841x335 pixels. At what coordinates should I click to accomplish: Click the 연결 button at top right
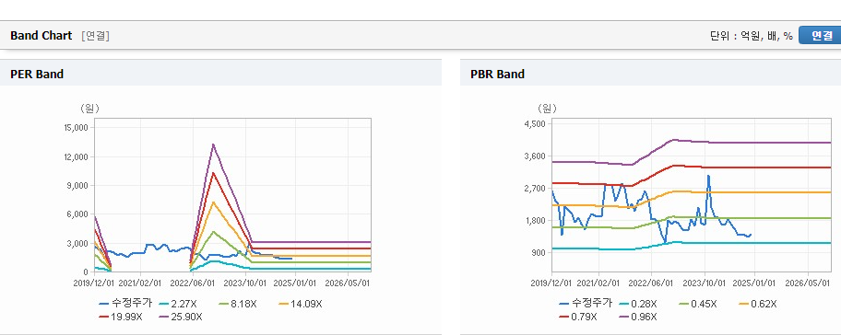(820, 35)
